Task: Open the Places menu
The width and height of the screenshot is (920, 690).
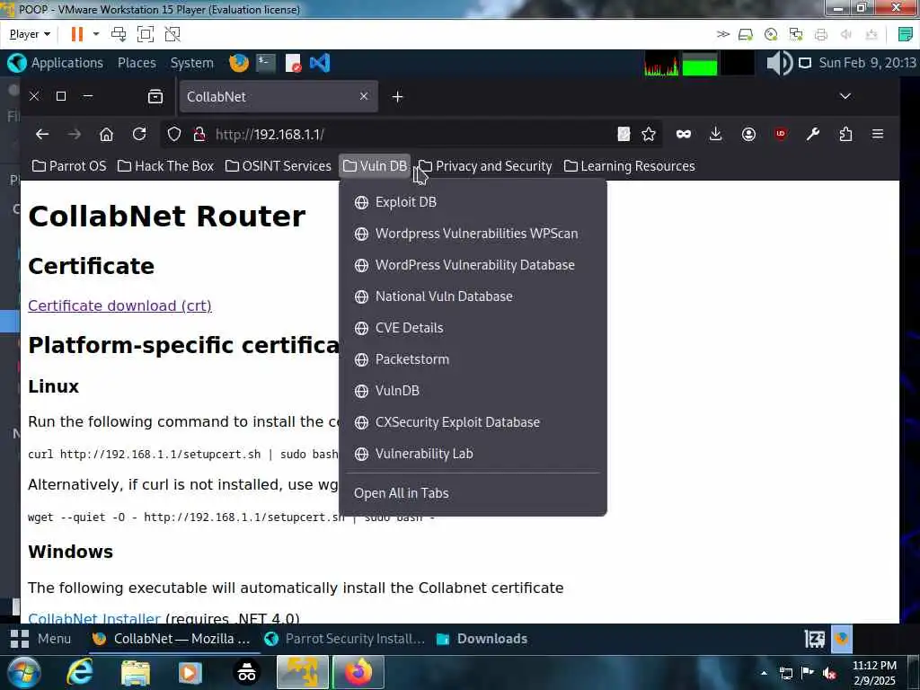Action: 137,63
